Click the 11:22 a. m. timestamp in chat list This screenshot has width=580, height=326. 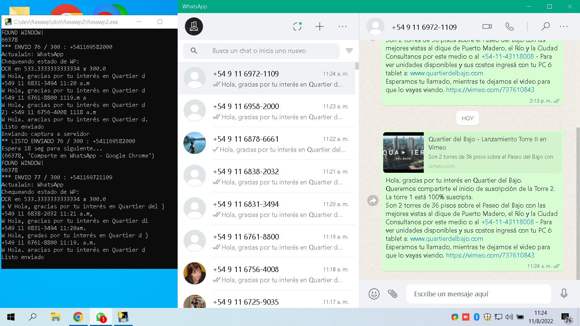click(x=336, y=139)
